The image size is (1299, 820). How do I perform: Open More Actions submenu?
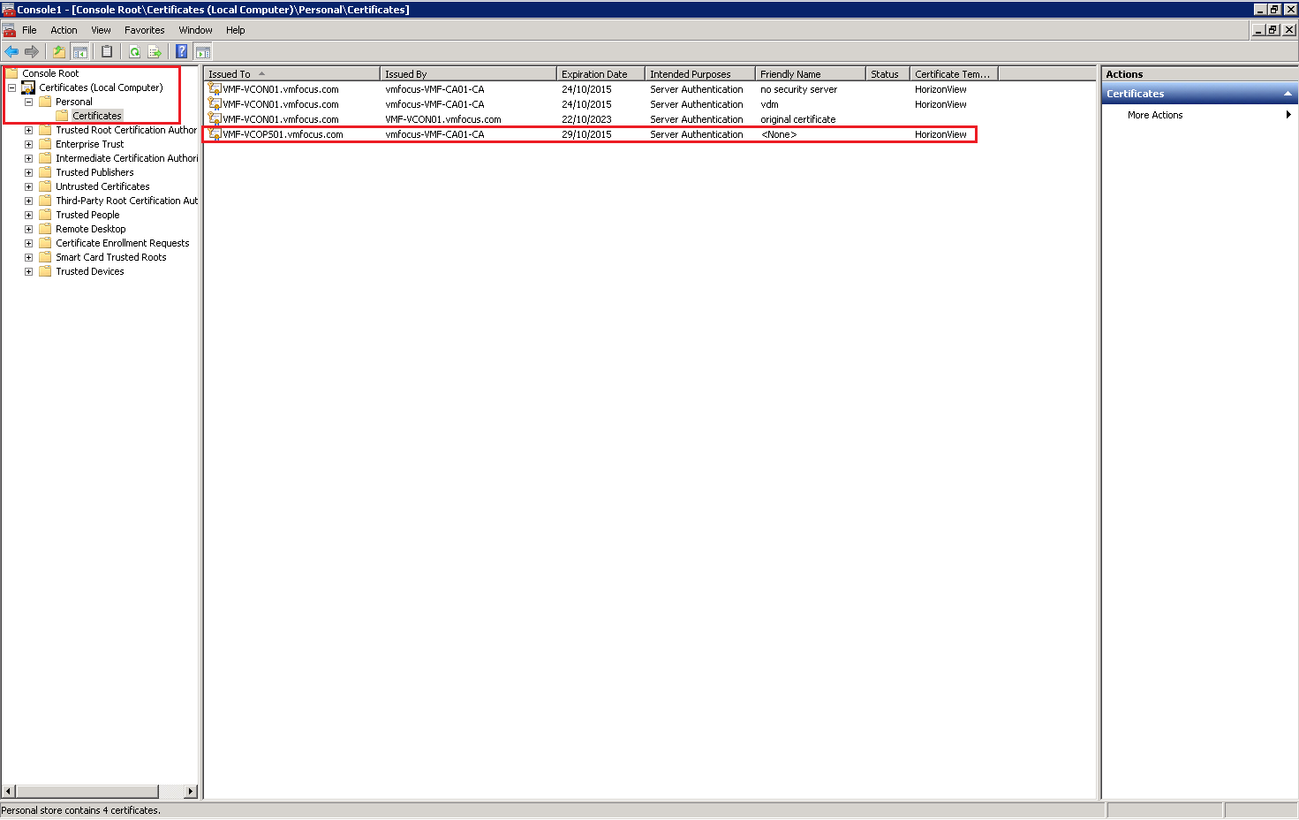1154,115
